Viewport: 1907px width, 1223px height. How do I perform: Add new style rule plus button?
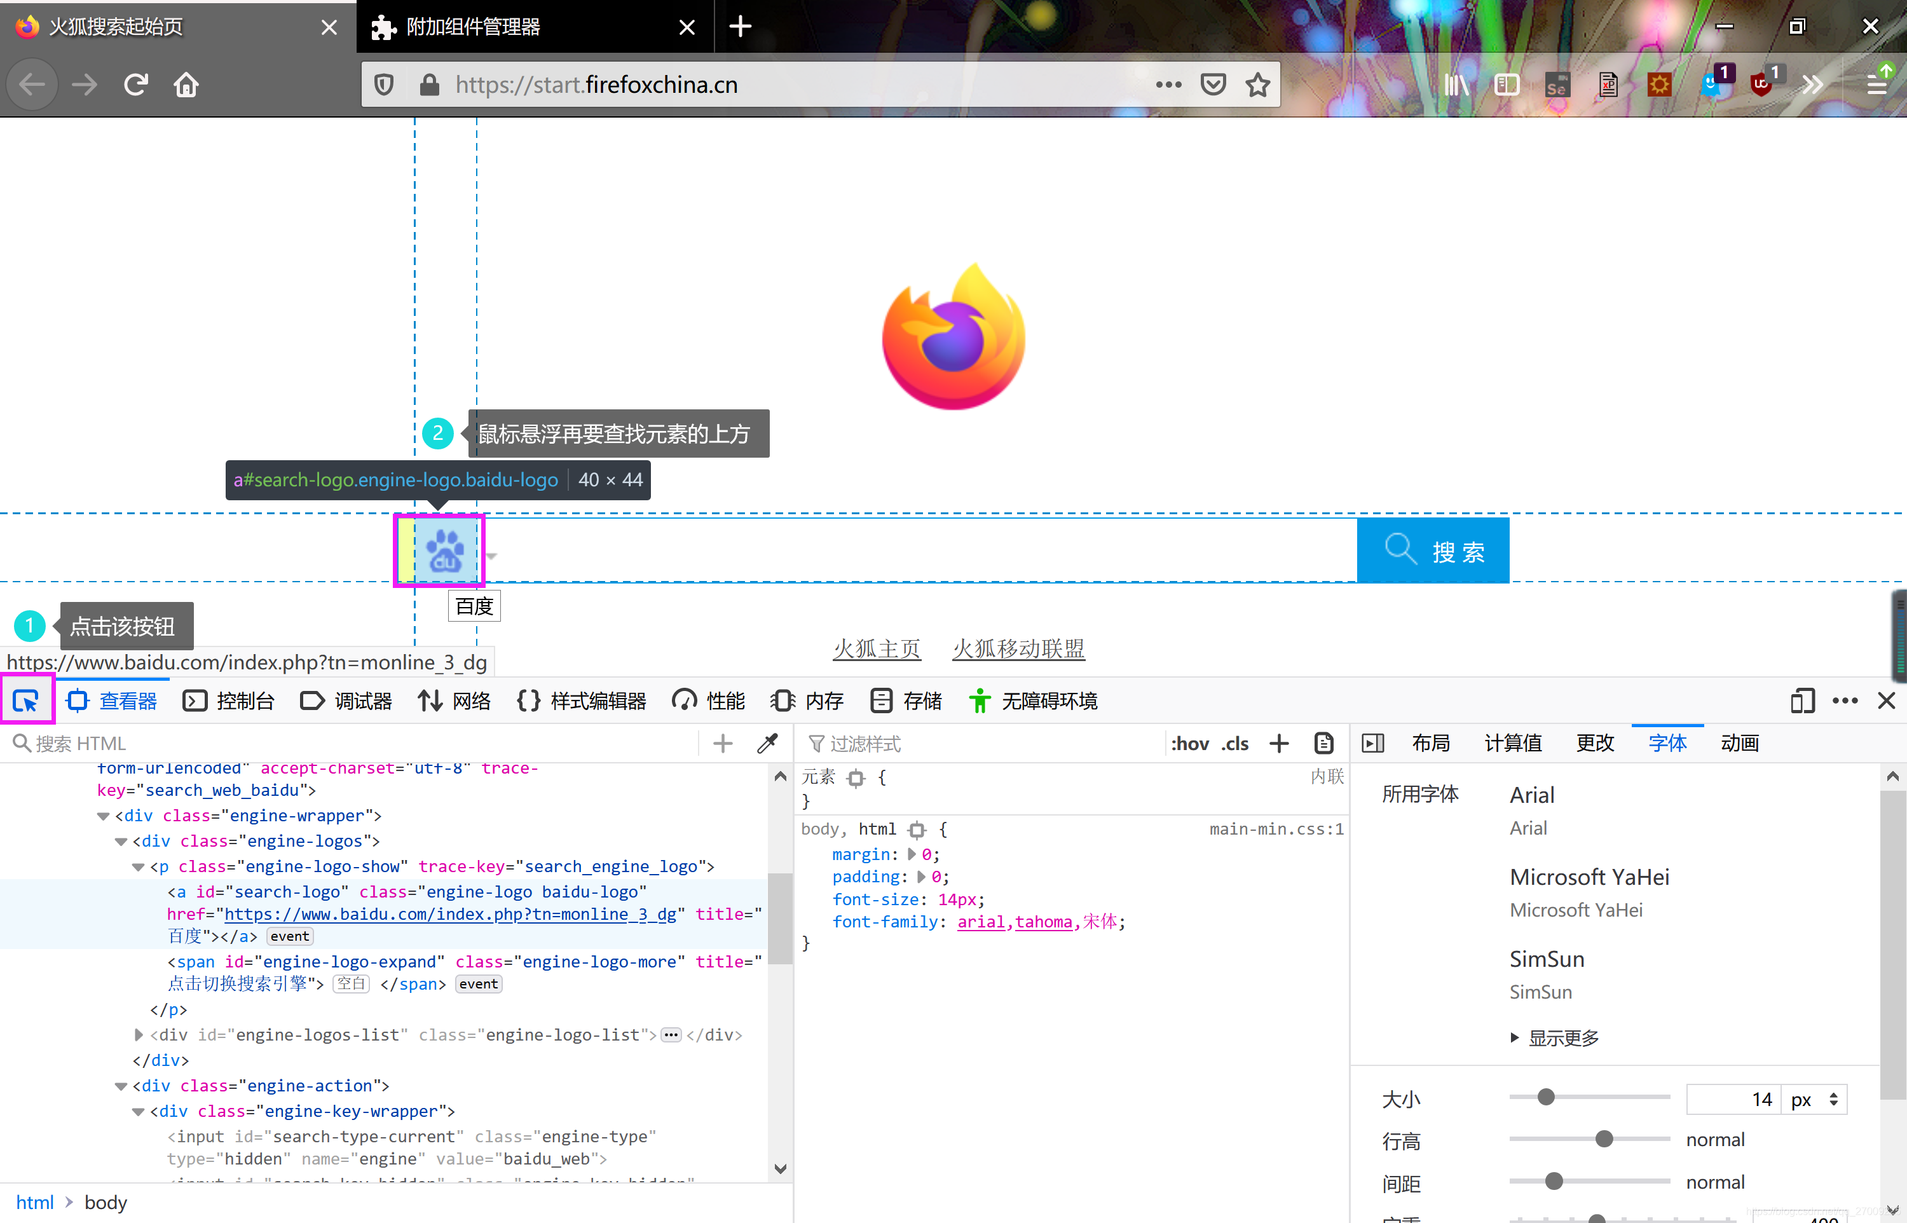1279,743
